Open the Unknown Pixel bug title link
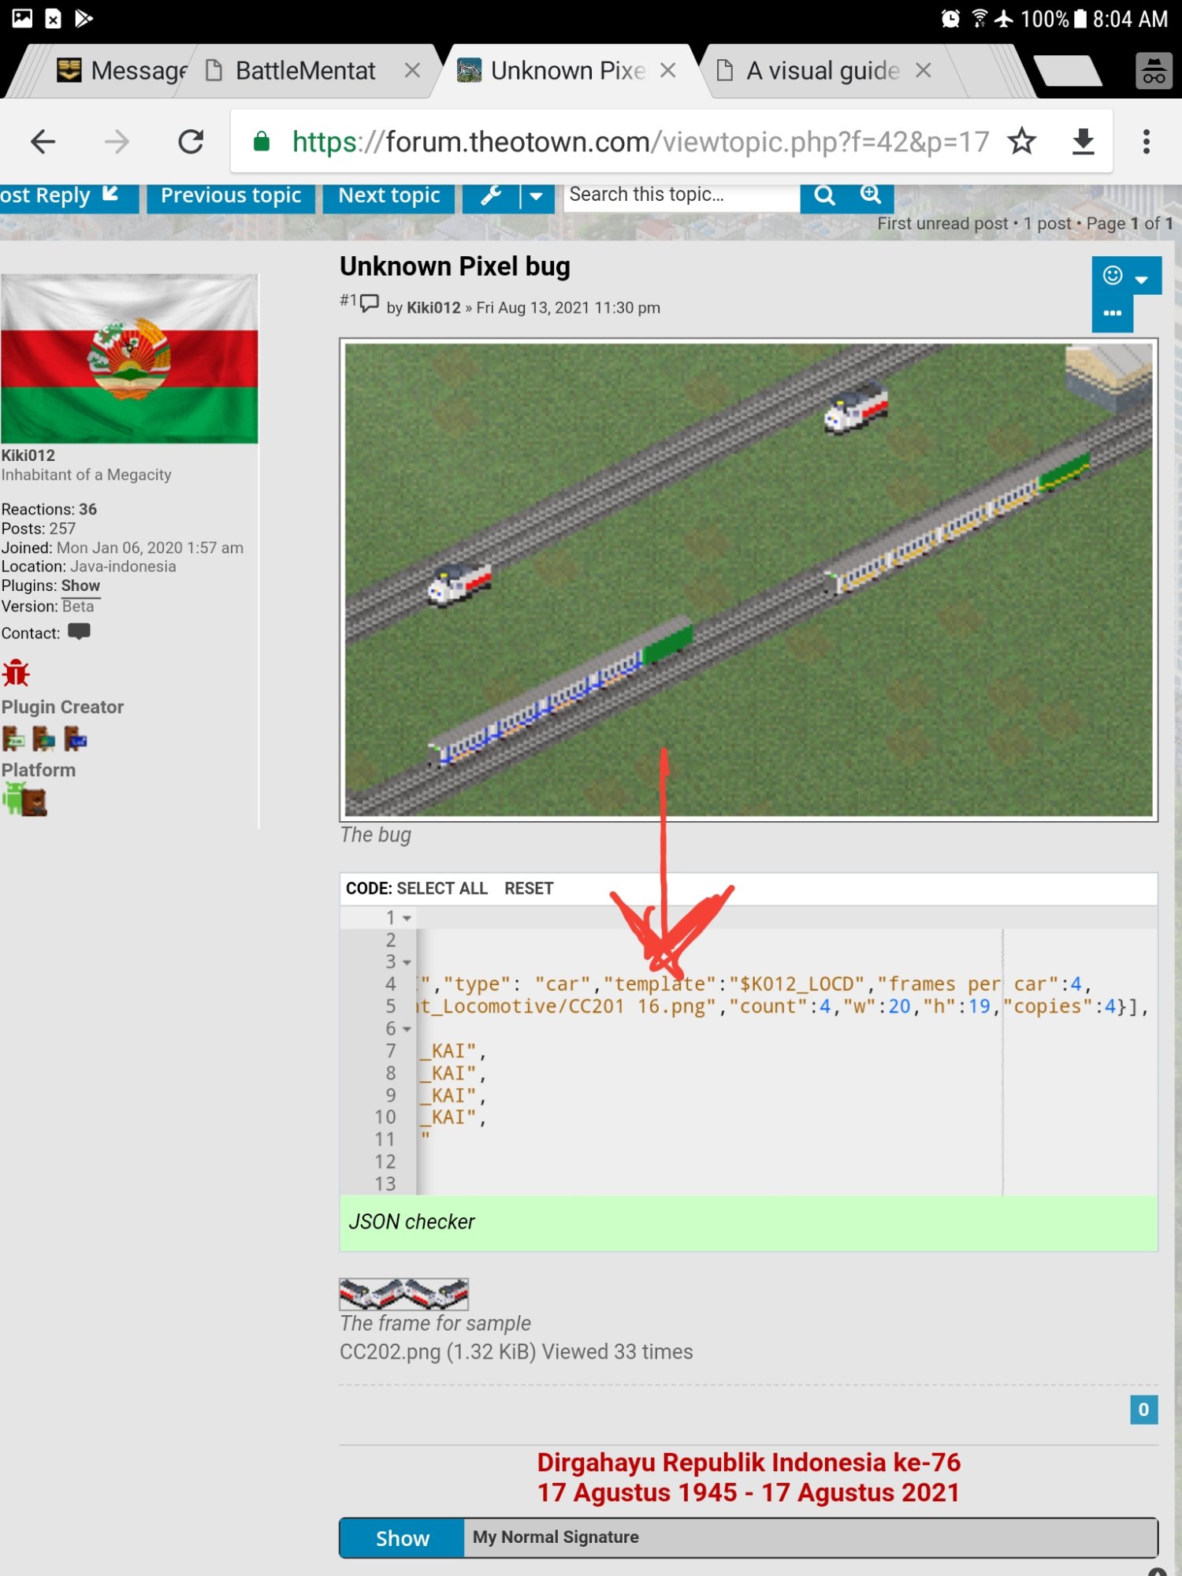This screenshot has height=1576, width=1182. pos(455,266)
